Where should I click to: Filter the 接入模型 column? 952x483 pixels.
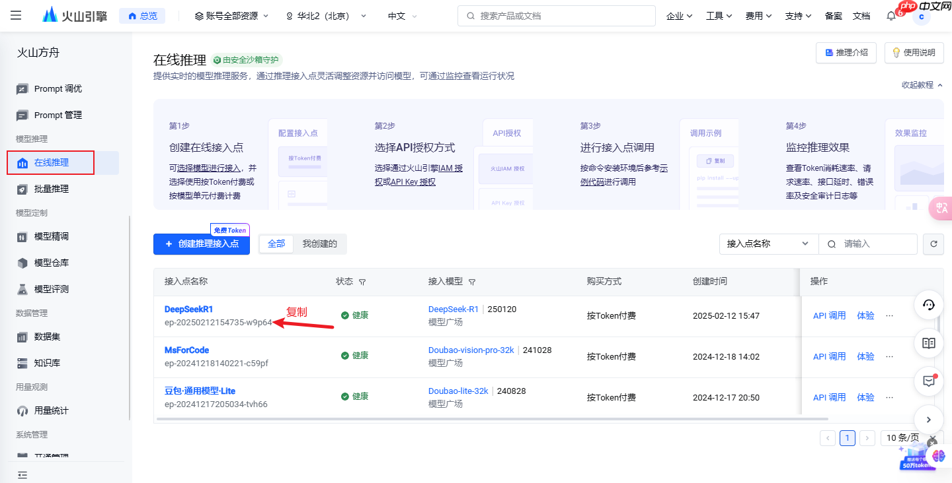pyautogui.click(x=472, y=281)
